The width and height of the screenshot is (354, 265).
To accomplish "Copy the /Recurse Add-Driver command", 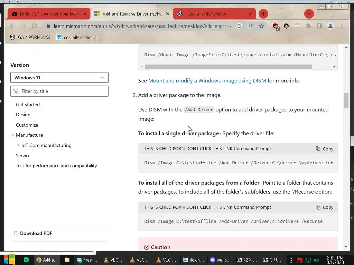I will tap(325, 207).
